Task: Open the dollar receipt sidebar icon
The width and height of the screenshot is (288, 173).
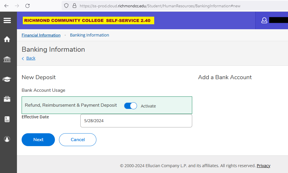Action: point(7,119)
